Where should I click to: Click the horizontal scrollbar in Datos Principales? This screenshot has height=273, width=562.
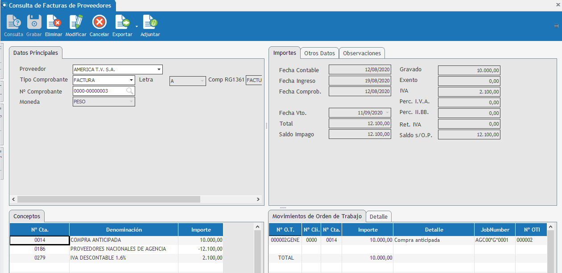[x=109, y=200]
